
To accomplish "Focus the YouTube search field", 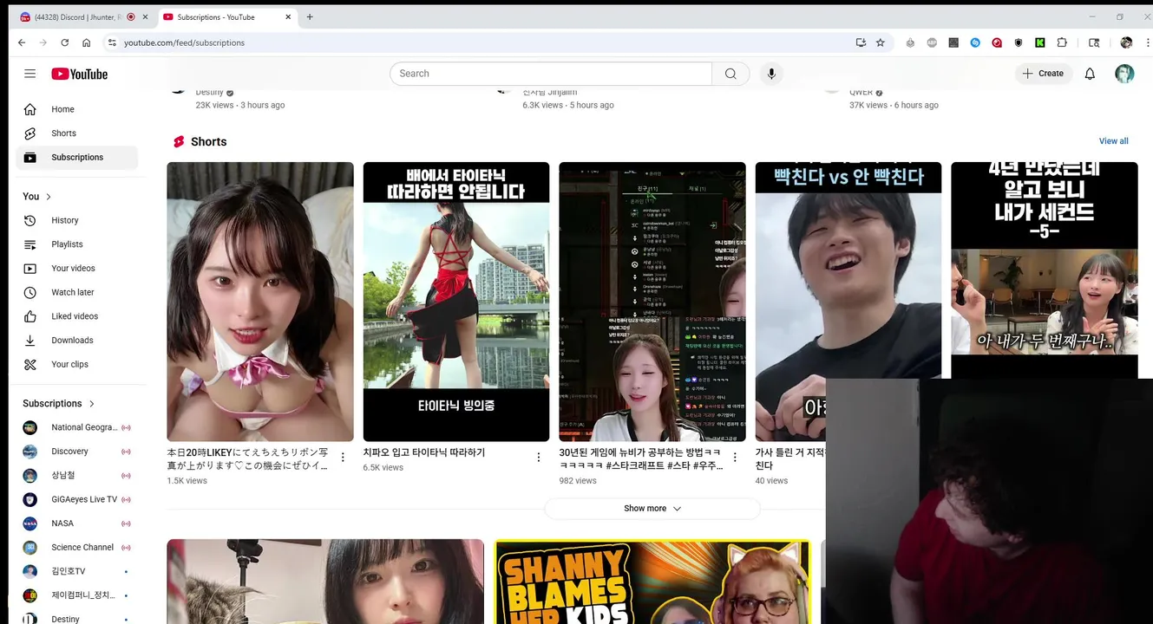I will pyautogui.click(x=551, y=74).
